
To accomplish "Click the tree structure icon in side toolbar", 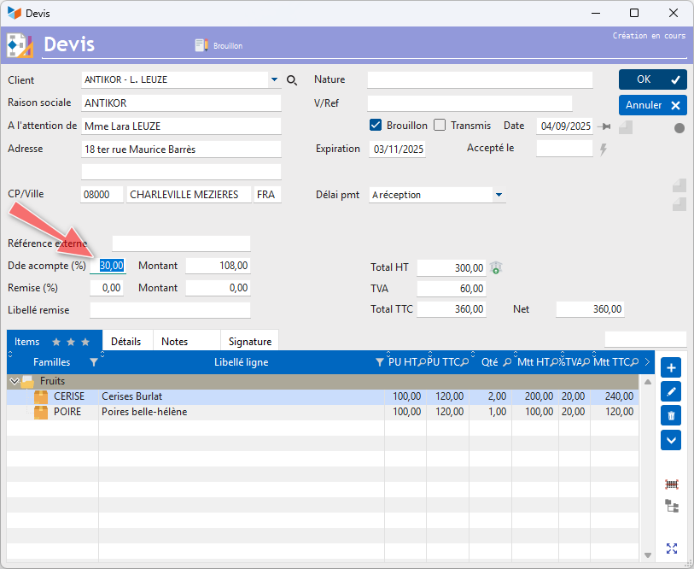I will point(672,506).
